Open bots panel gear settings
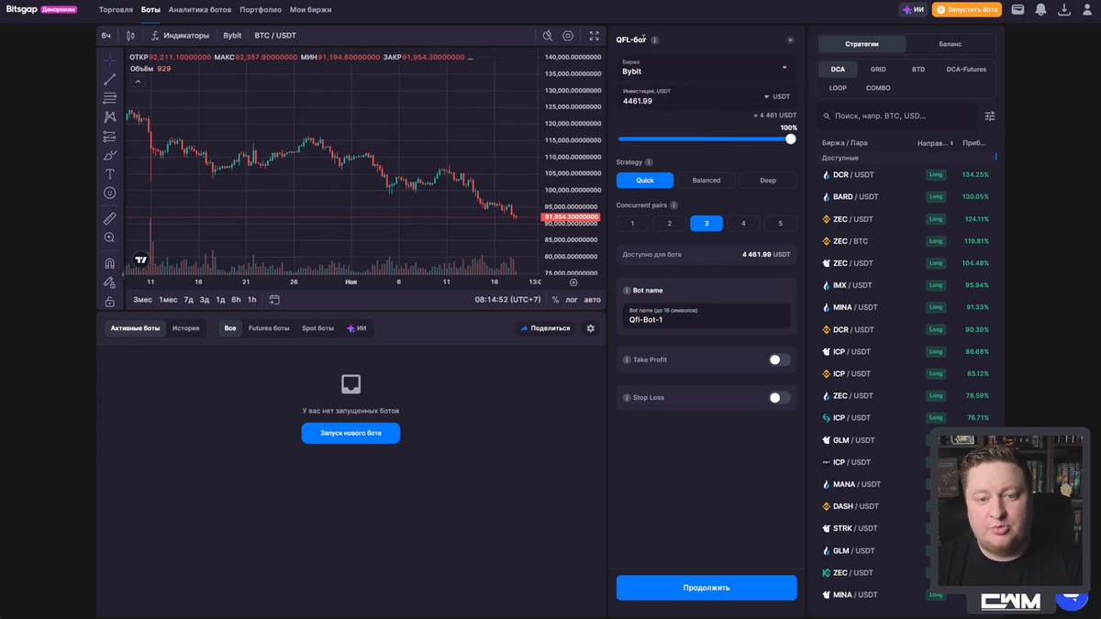This screenshot has height=619, width=1101. 591,328
